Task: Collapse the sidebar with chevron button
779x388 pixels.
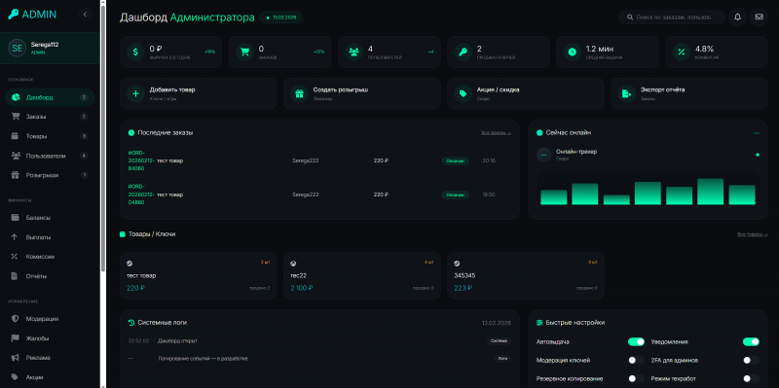Action: (x=85, y=15)
